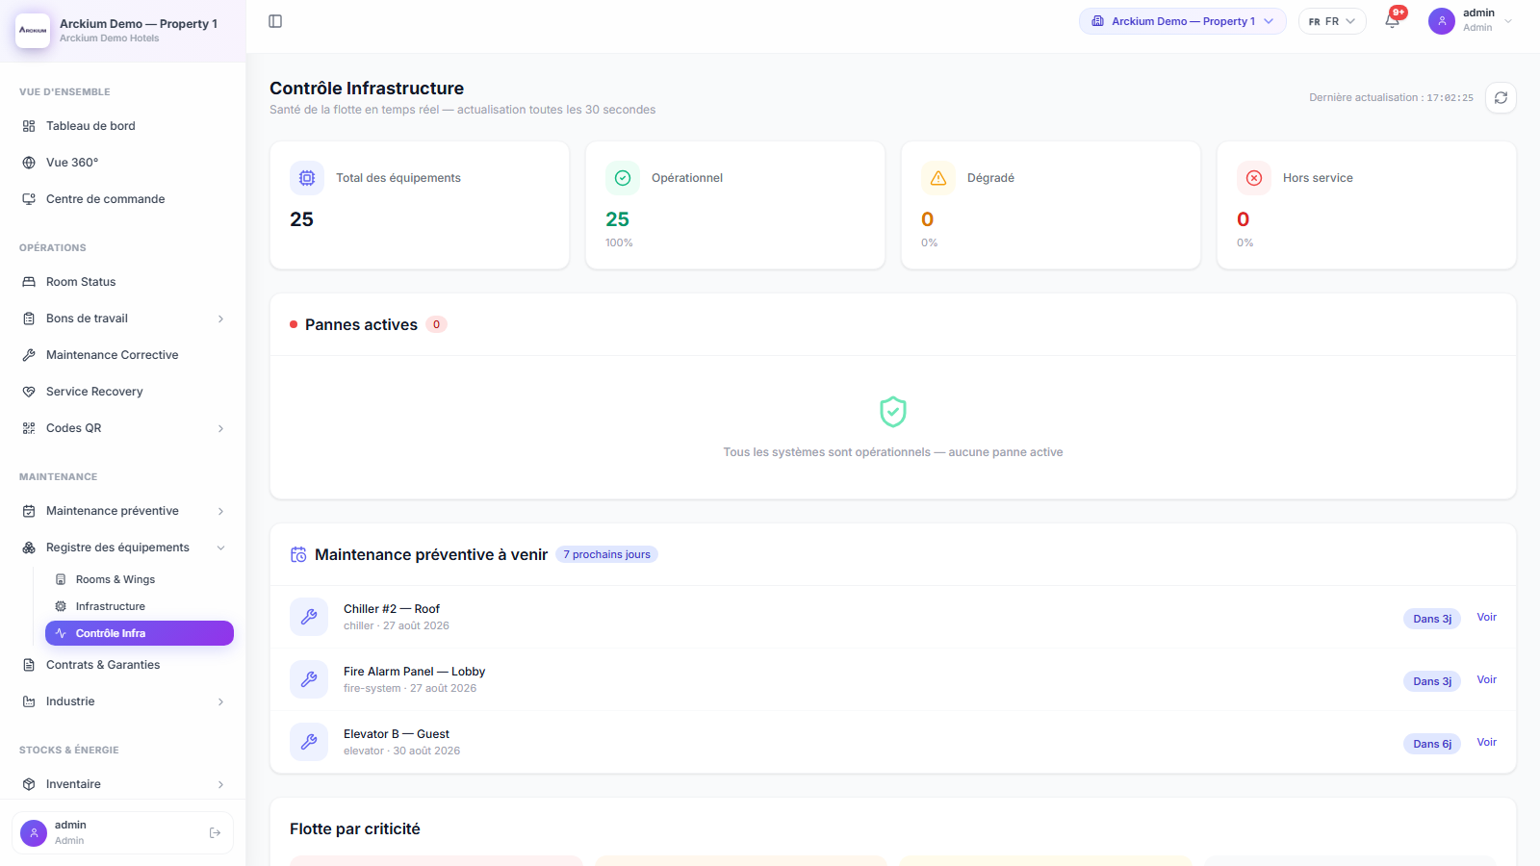Click the Dernière actualisation timestamp
This screenshot has height=866, width=1540.
click(x=1391, y=97)
